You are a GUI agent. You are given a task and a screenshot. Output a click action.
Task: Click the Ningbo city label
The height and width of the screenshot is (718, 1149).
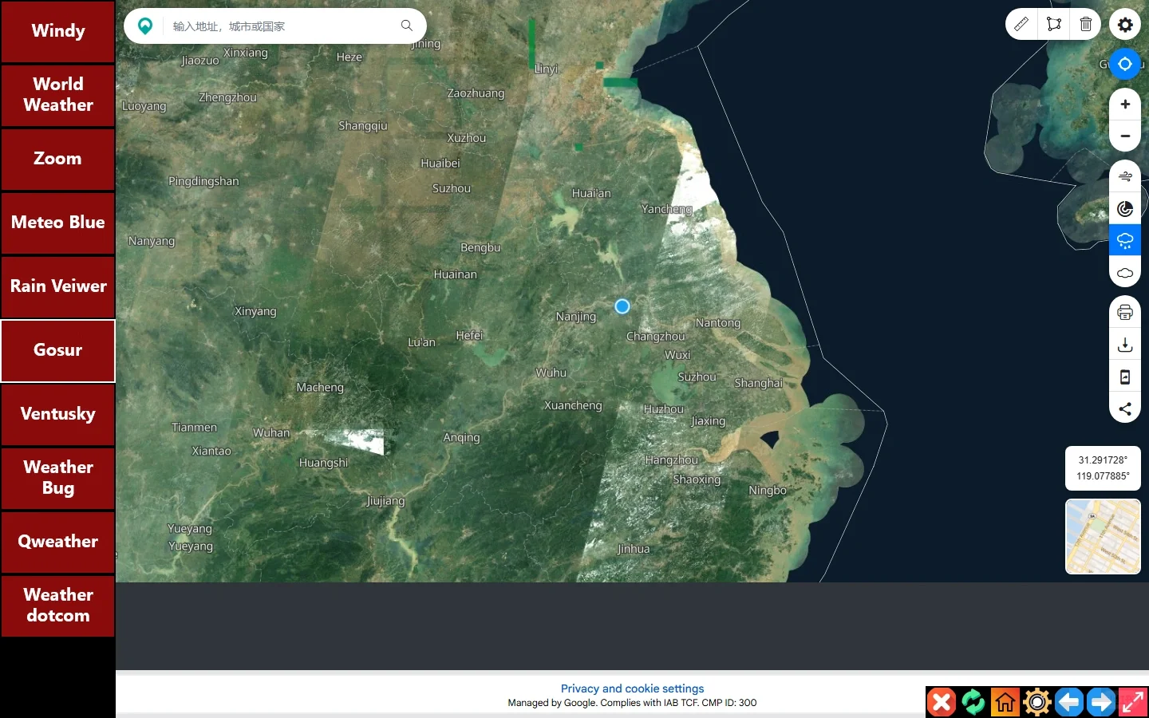768,491
